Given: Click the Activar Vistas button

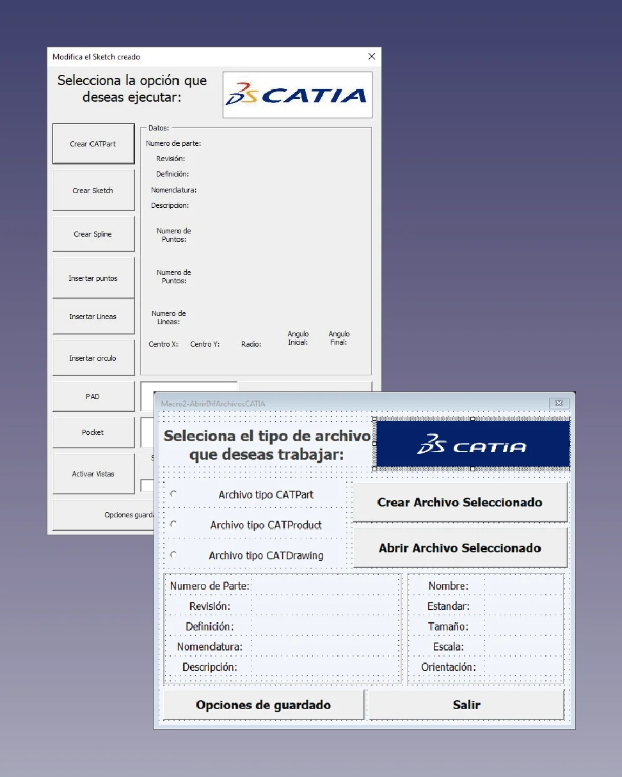Looking at the screenshot, I should click(93, 474).
